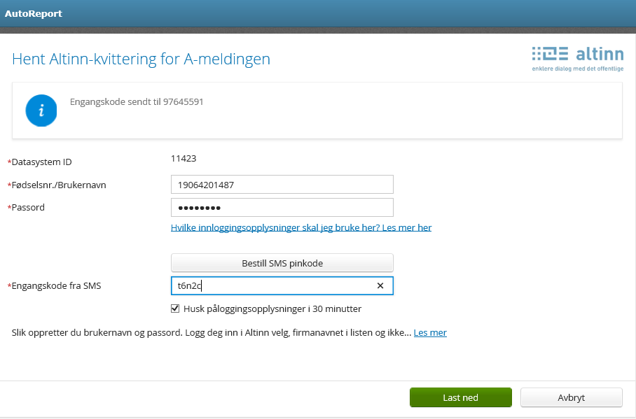Click the Hent Altinn-kvittering heading

click(141, 59)
